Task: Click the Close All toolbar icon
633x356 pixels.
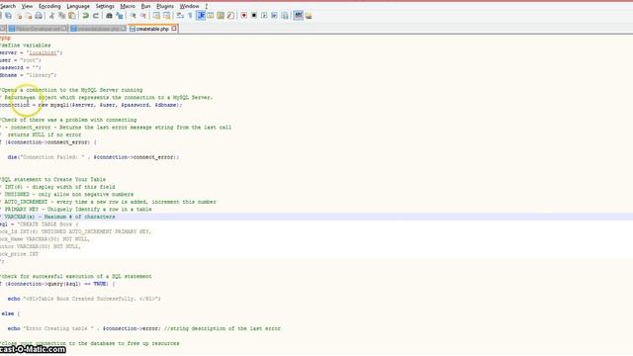Action: click(29, 16)
